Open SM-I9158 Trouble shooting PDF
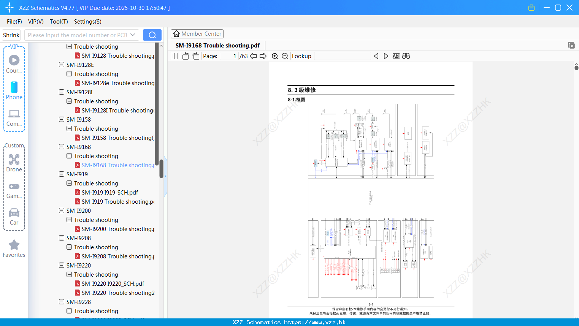Image resolution: width=579 pixels, height=326 pixels. pos(114,138)
